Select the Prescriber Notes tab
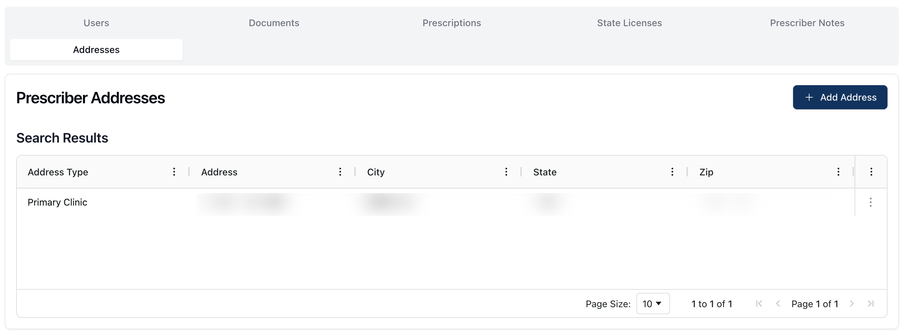Screen dimensions: 905x334 (x=807, y=23)
